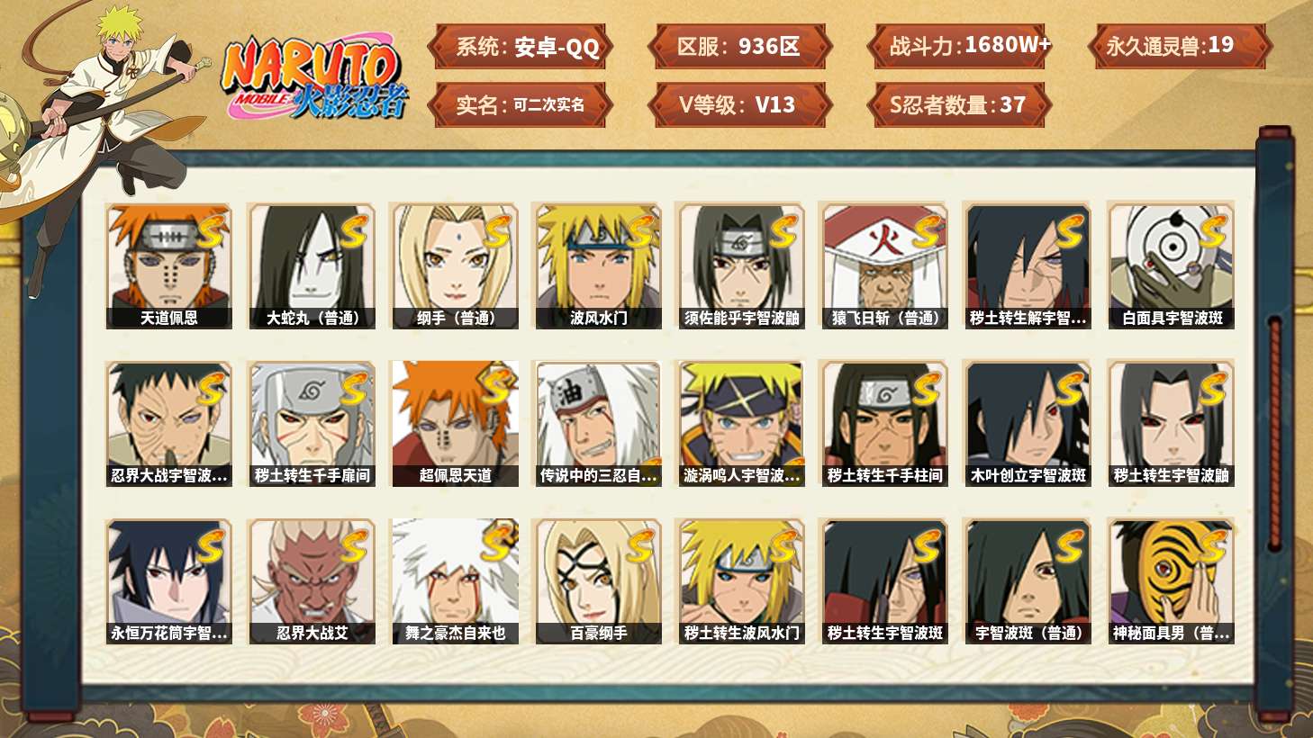Click the 永久通灵兽: 19 badge
The image size is (1313, 738).
(x=1179, y=46)
